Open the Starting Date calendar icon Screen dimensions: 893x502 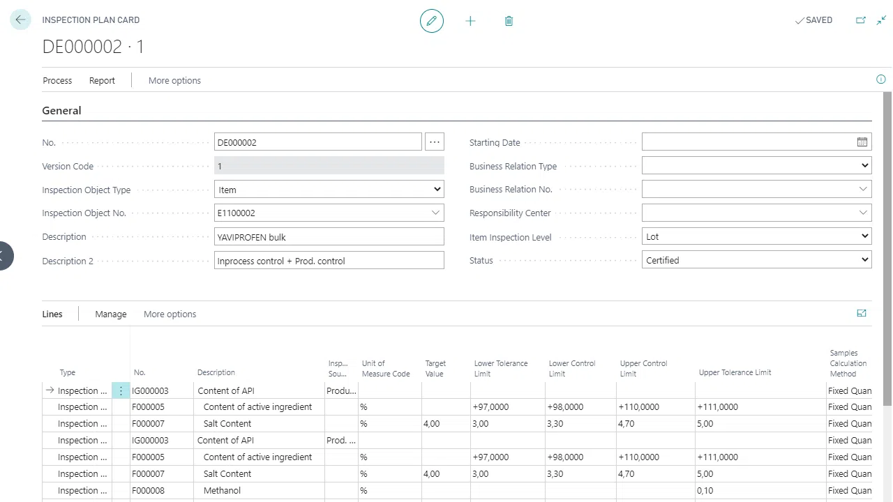tap(862, 142)
